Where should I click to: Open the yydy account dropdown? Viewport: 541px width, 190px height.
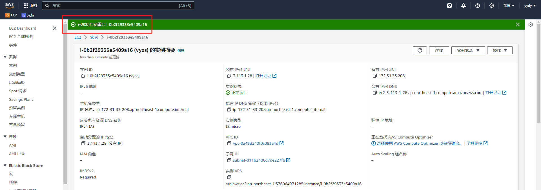tap(530, 6)
